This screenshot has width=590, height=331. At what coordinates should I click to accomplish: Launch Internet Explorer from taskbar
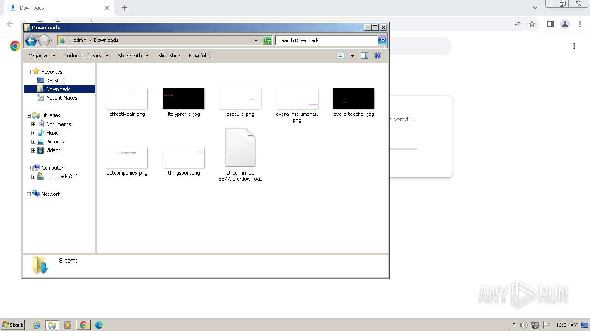(x=36, y=325)
